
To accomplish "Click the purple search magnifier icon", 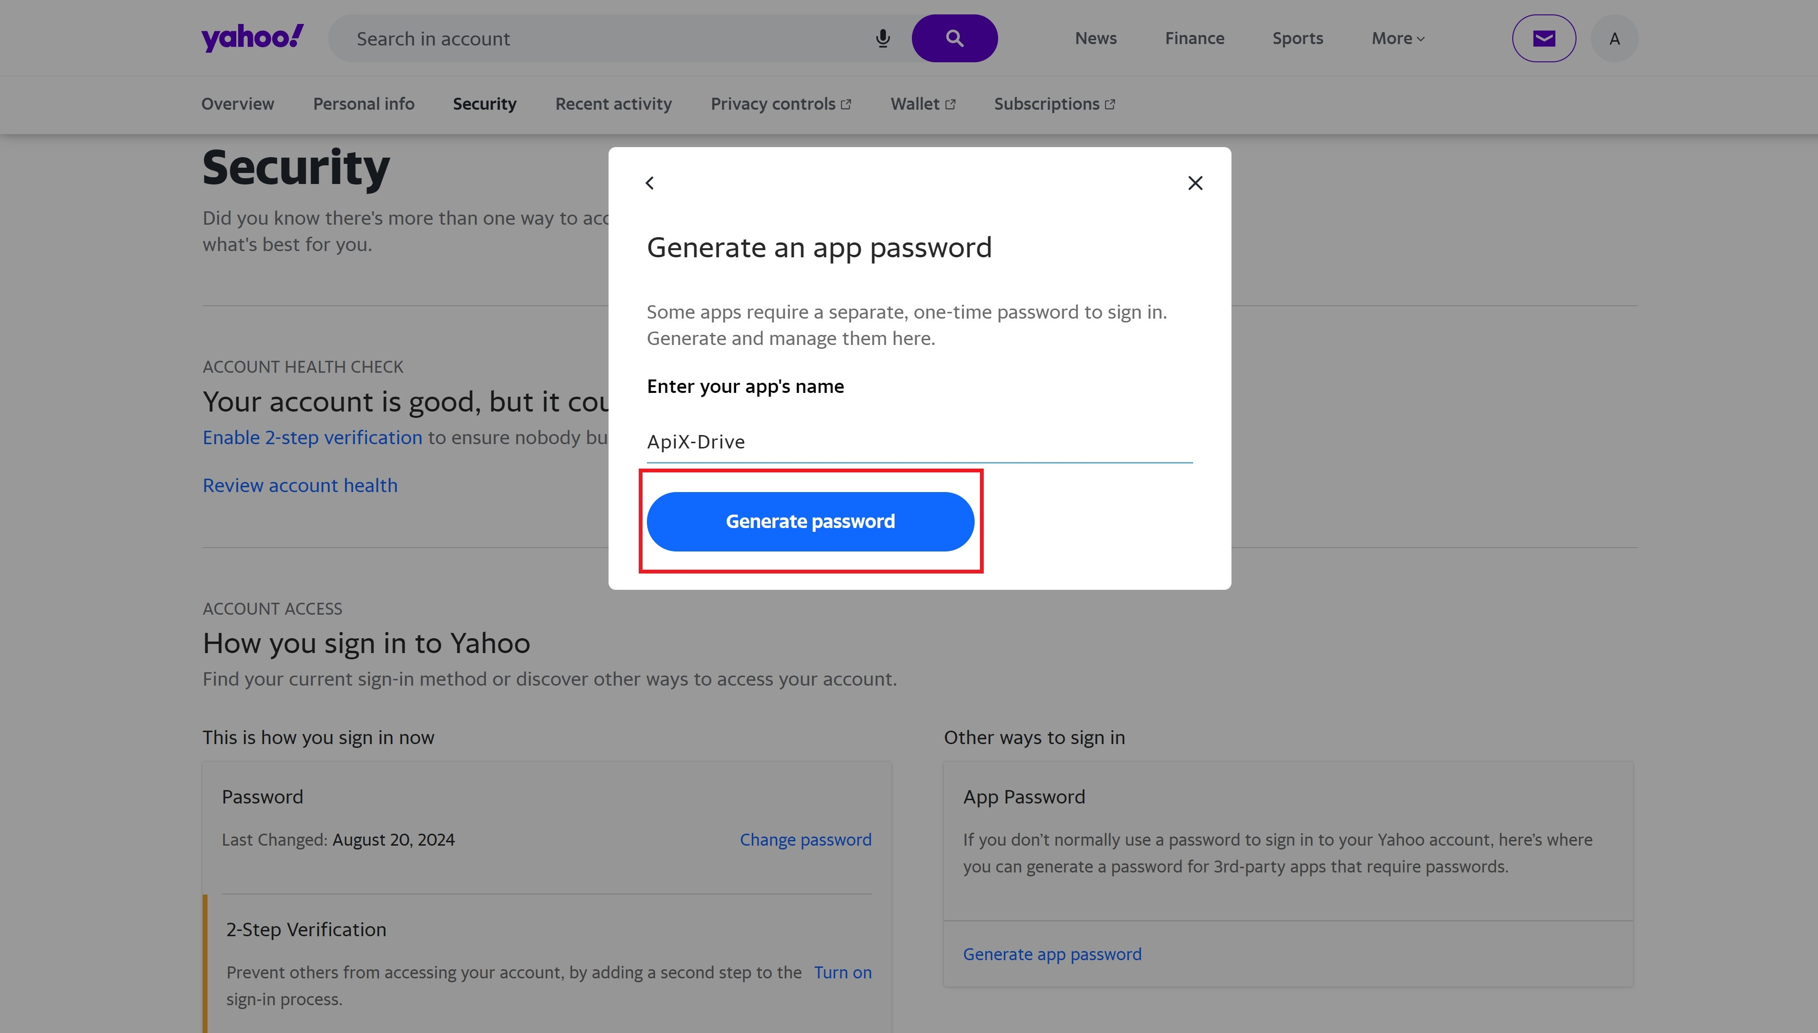I will [954, 37].
